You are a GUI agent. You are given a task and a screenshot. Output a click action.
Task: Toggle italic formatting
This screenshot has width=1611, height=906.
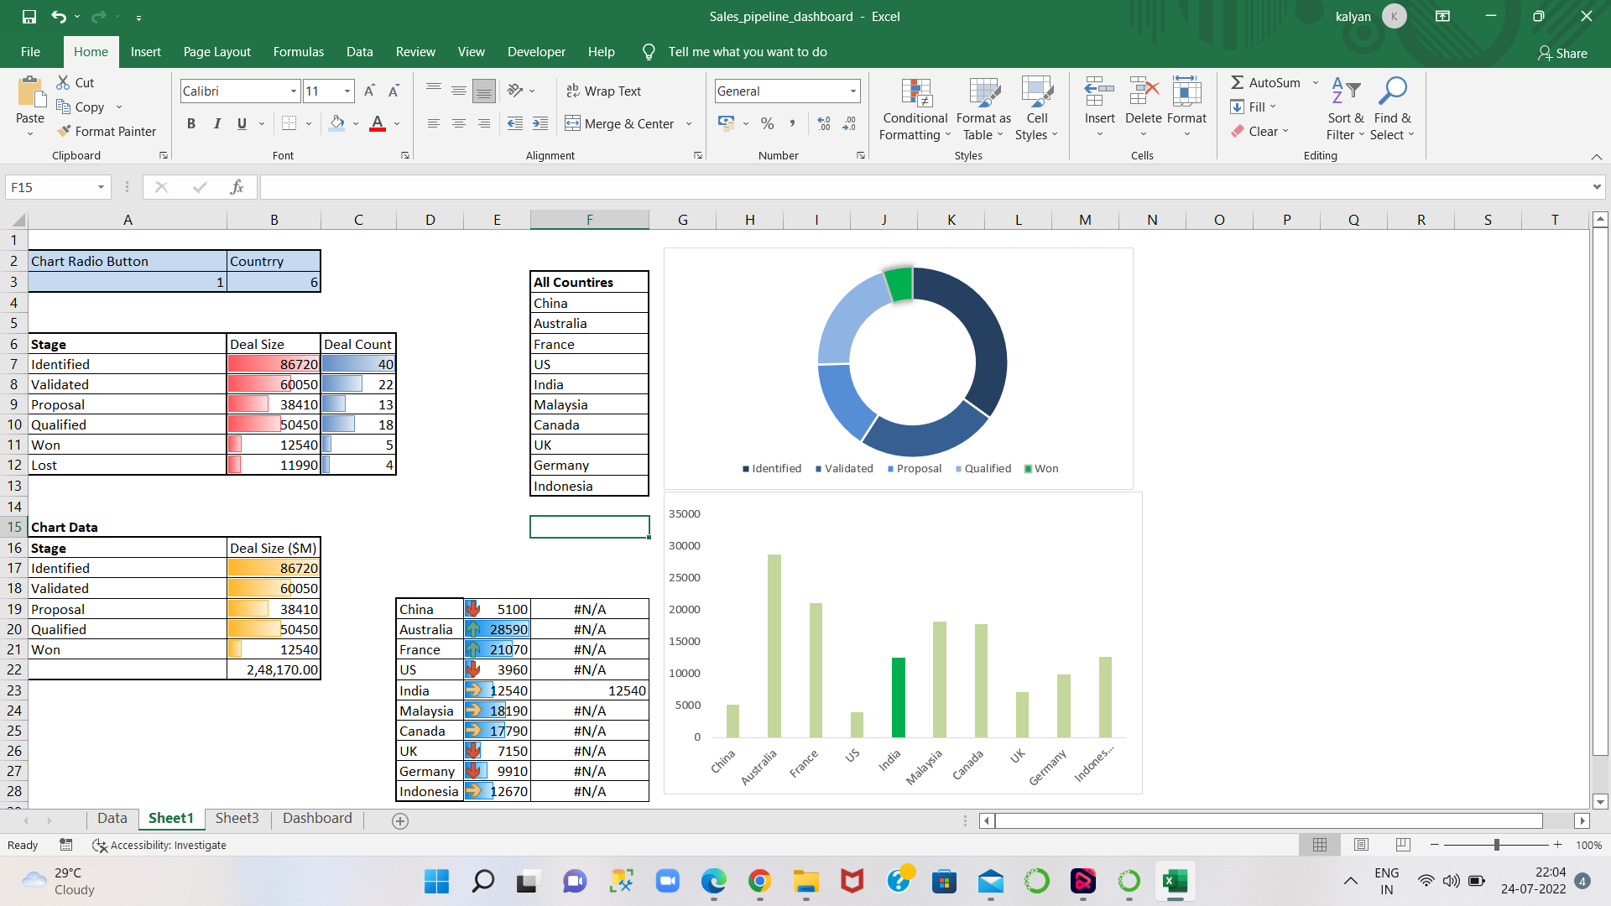point(217,123)
